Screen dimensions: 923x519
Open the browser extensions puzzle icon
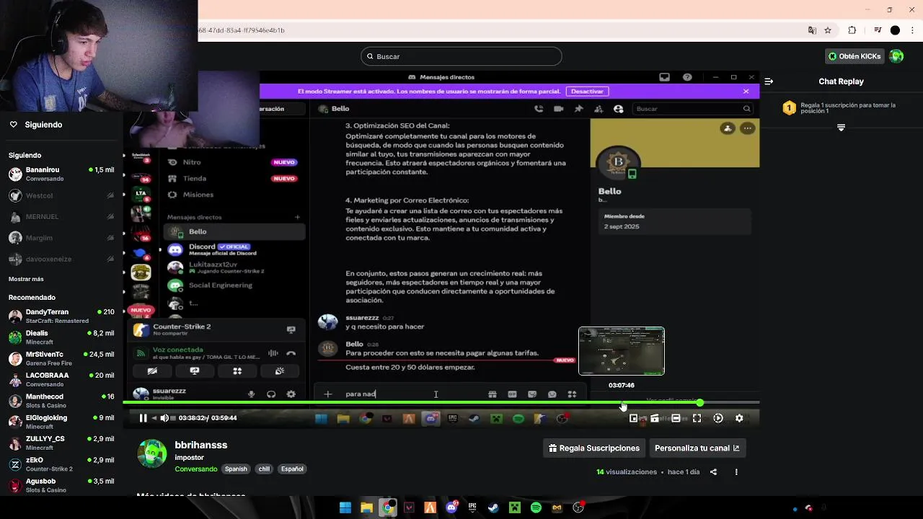coord(852,30)
